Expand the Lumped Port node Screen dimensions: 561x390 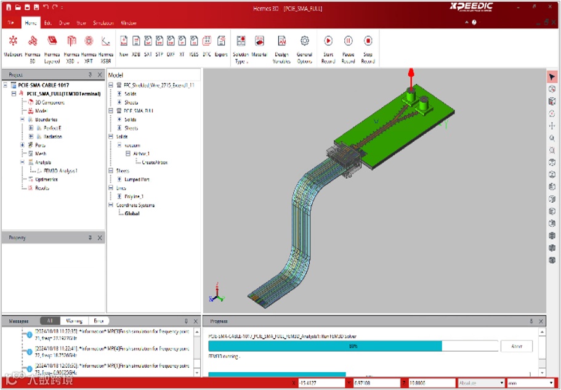[x=119, y=179]
